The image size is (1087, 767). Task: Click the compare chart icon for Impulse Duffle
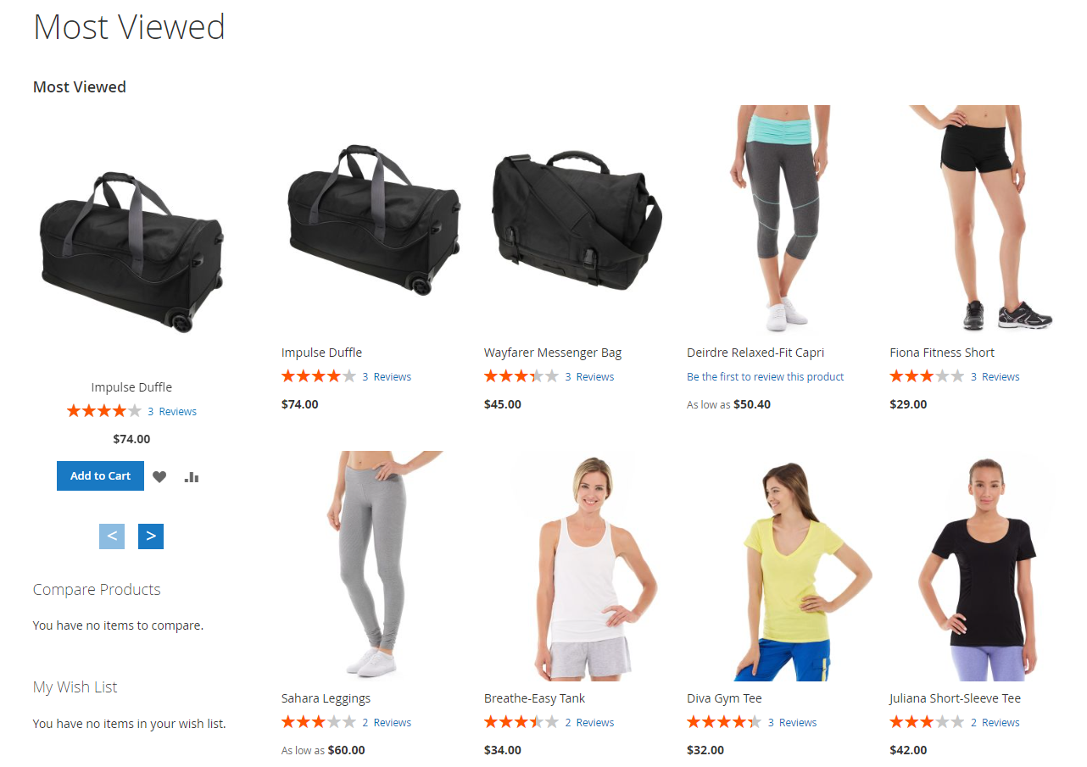point(192,477)
